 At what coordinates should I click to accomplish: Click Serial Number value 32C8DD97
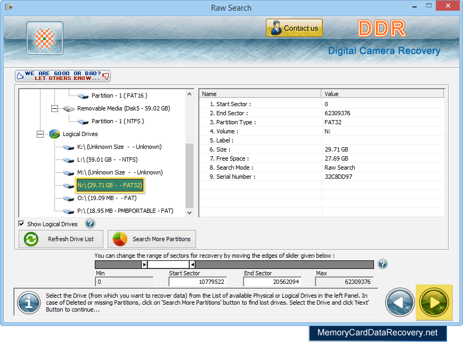tap(338, 177)
